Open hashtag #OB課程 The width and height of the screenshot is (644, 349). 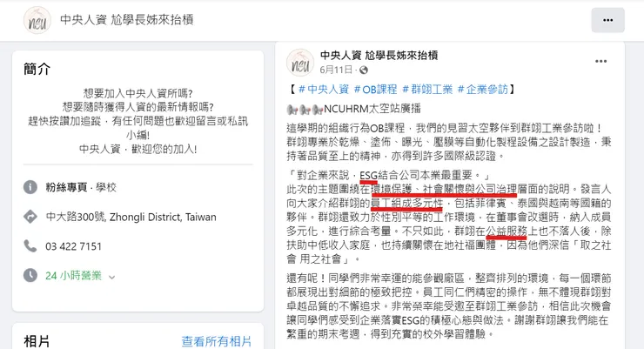coord(375,89)
